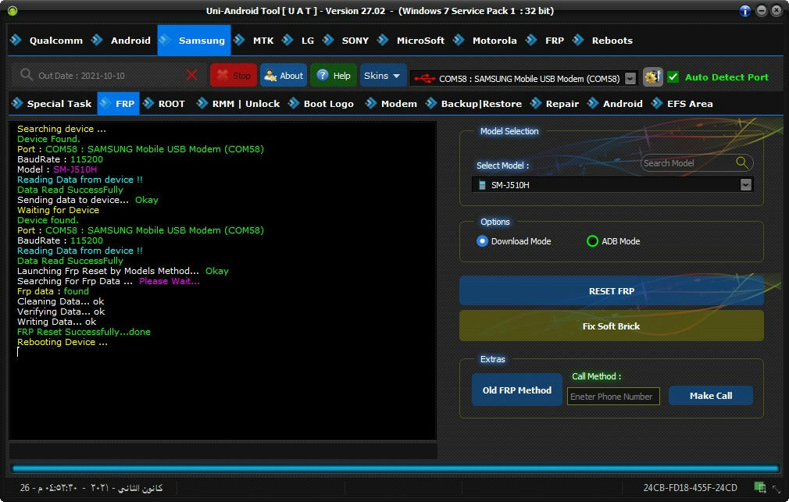Screen dimensions: 789x502
Task: Click the RESET FRP button
Action: (612, 290)
